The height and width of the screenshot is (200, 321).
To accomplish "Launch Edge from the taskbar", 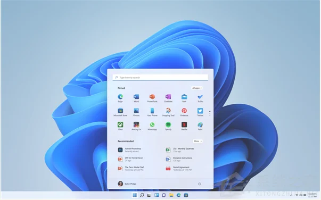I will (x=179, y=195).
